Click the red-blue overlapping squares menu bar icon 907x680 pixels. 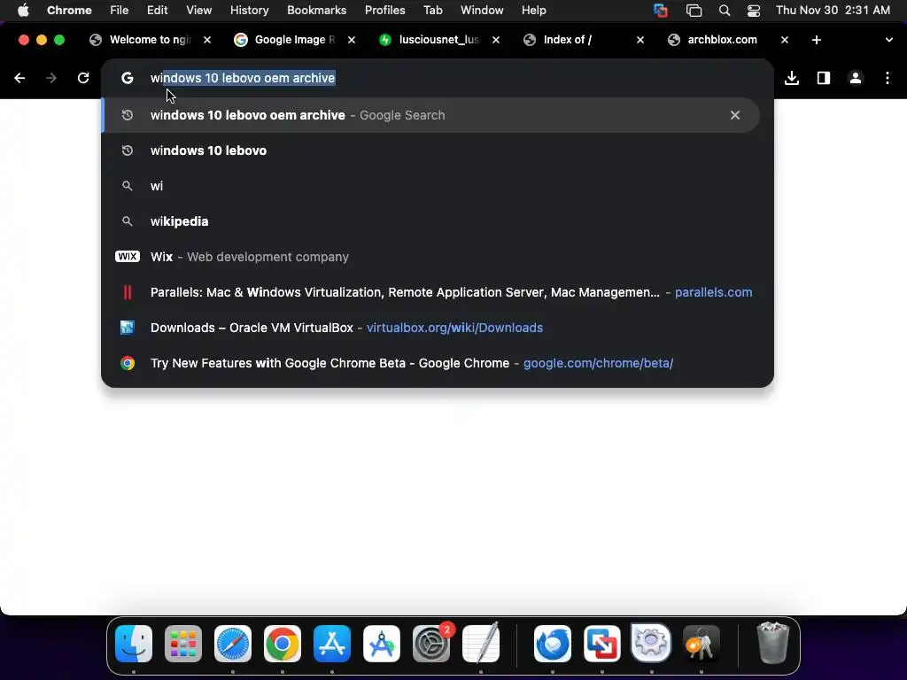pyautogui.click(x=661, y=11)
